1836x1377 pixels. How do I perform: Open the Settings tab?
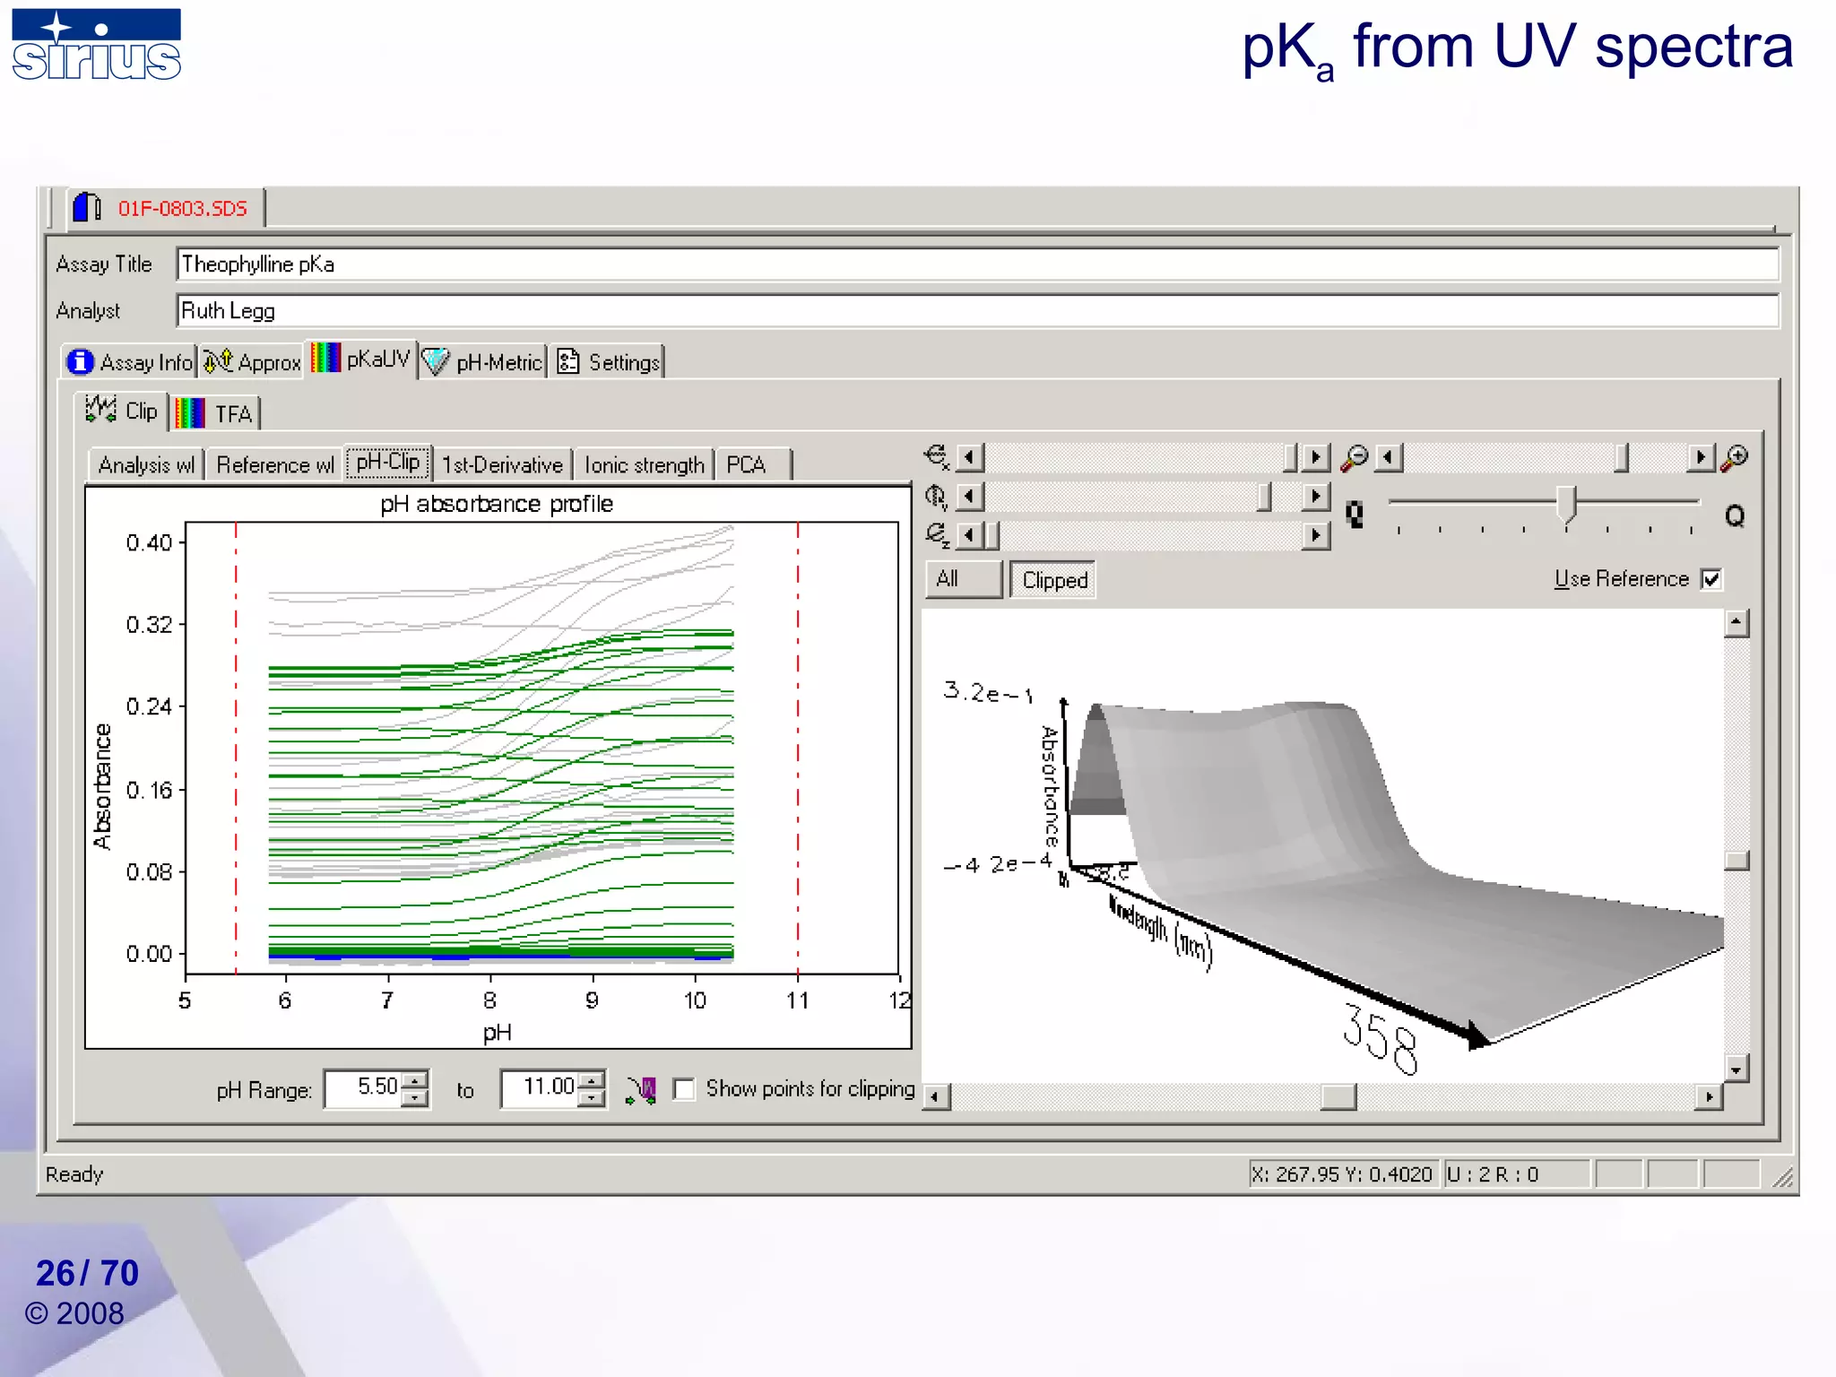click(609, 362)
